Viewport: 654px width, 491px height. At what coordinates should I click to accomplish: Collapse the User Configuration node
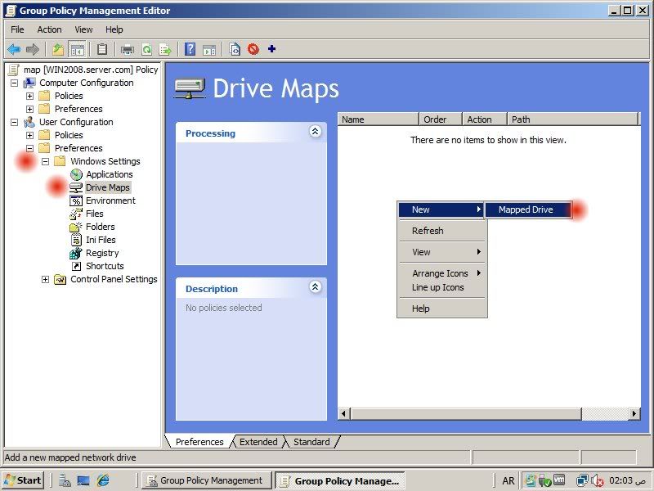14,122
